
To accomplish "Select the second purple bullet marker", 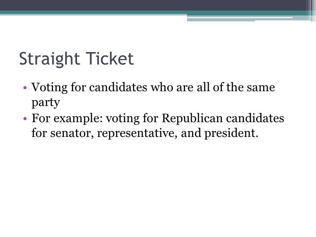I will [25, 118].
